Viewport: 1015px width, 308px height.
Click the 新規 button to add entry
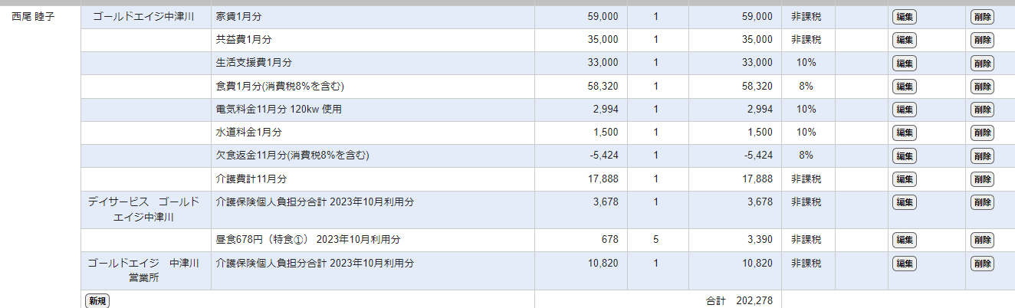click(x=97, y=301)
